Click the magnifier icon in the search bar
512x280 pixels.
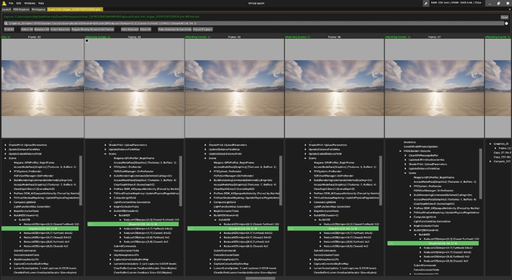6,24
